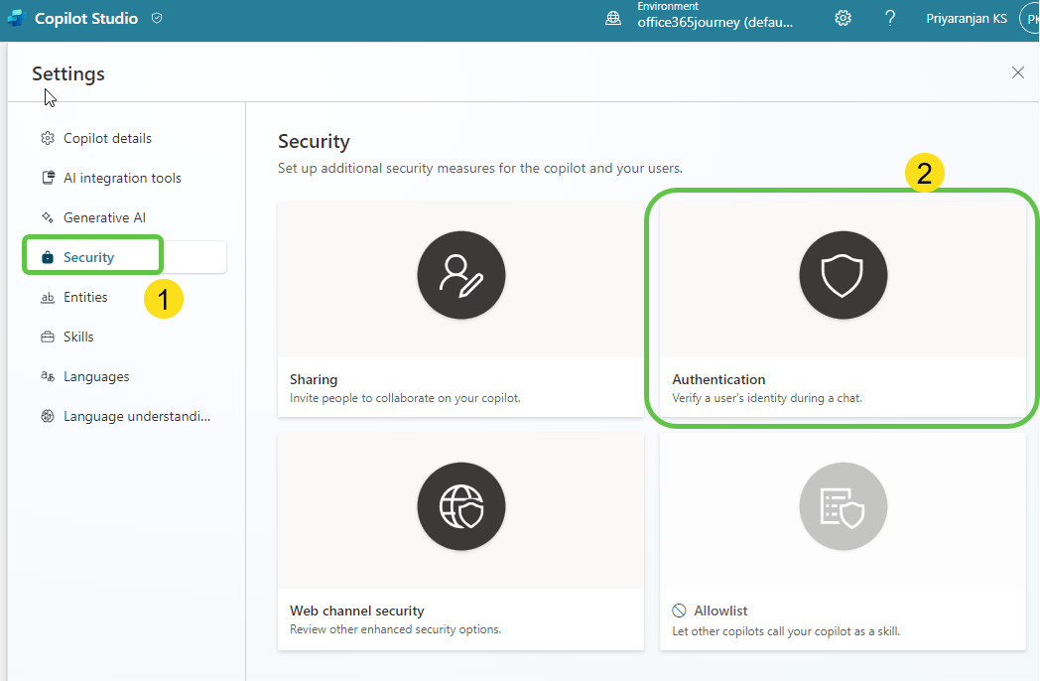
Task: Open the Web channel security card
Action: pyautogui.click(x=460, y=541)
